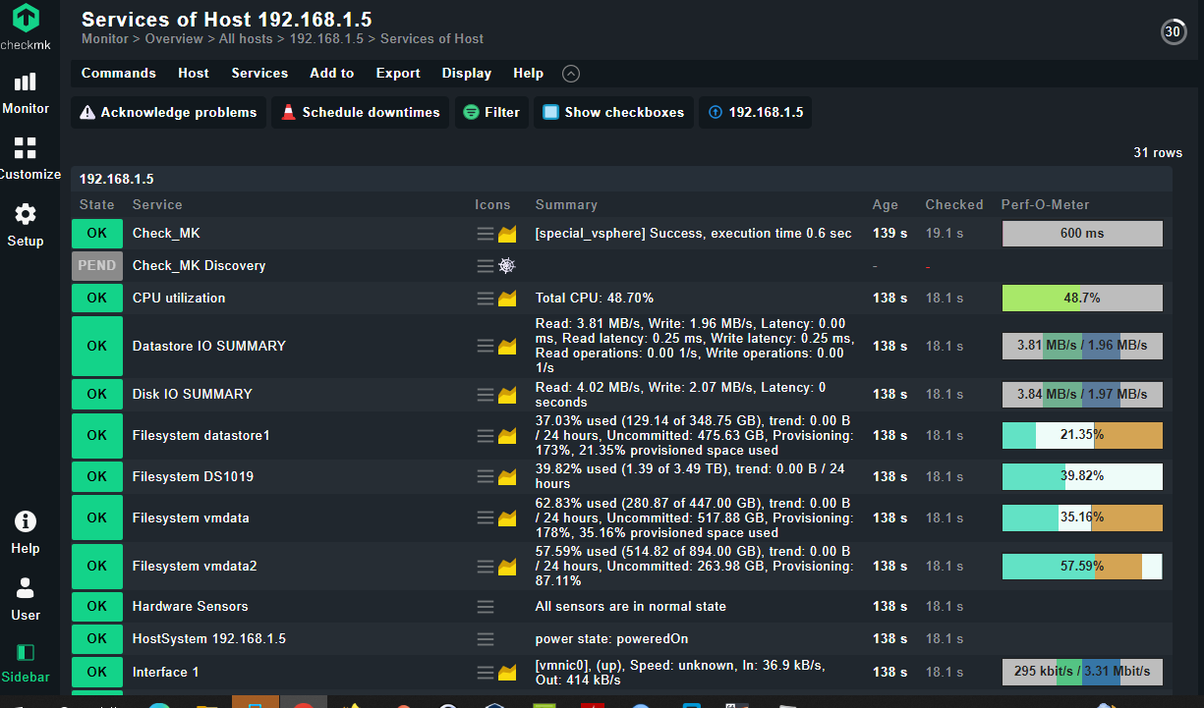Screen dimensions: 1204x708
Task: Click 57.59% vmdata2 Perf-O-Meter
Action: tap(1082, 567)
